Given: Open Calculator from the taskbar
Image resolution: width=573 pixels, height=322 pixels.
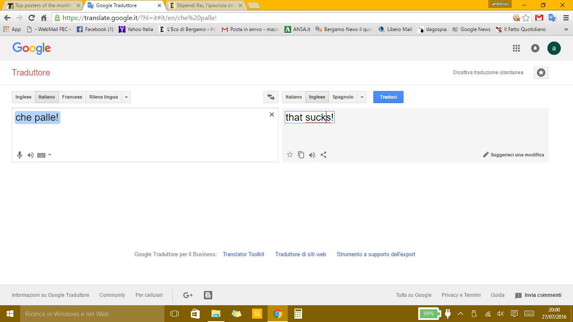Looking at the screenshot, I should click(x=298, y=314).
